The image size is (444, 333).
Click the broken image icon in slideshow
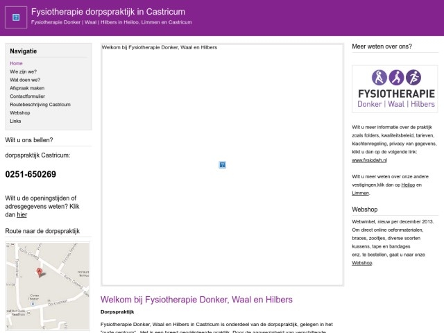222,165
